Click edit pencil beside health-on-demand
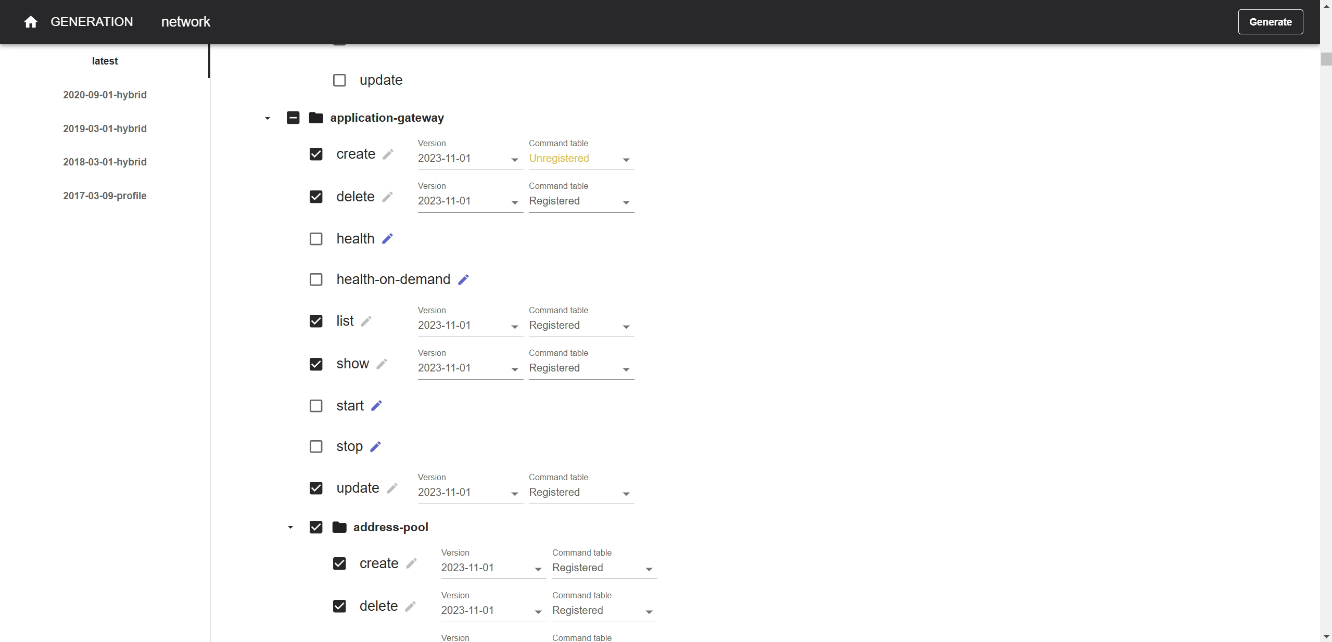The height and width of the screenshot is (642, 1332). [x=463, y=280]
